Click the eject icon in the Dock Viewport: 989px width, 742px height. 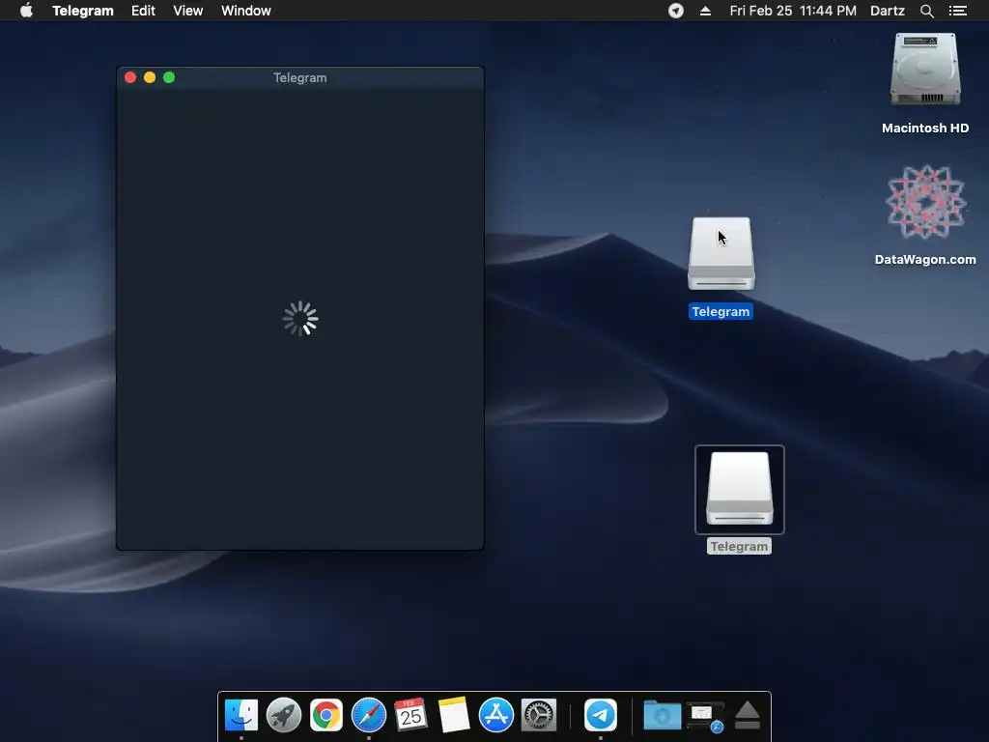pos(748,715)
